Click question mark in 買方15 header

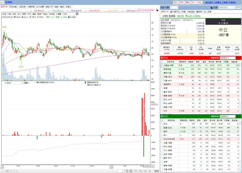pyautogui.click(x=209, y=58)
